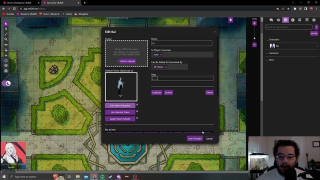Click the Add button in the journal
The height and width of the screenshot is (180, 320).
(314, 33)
